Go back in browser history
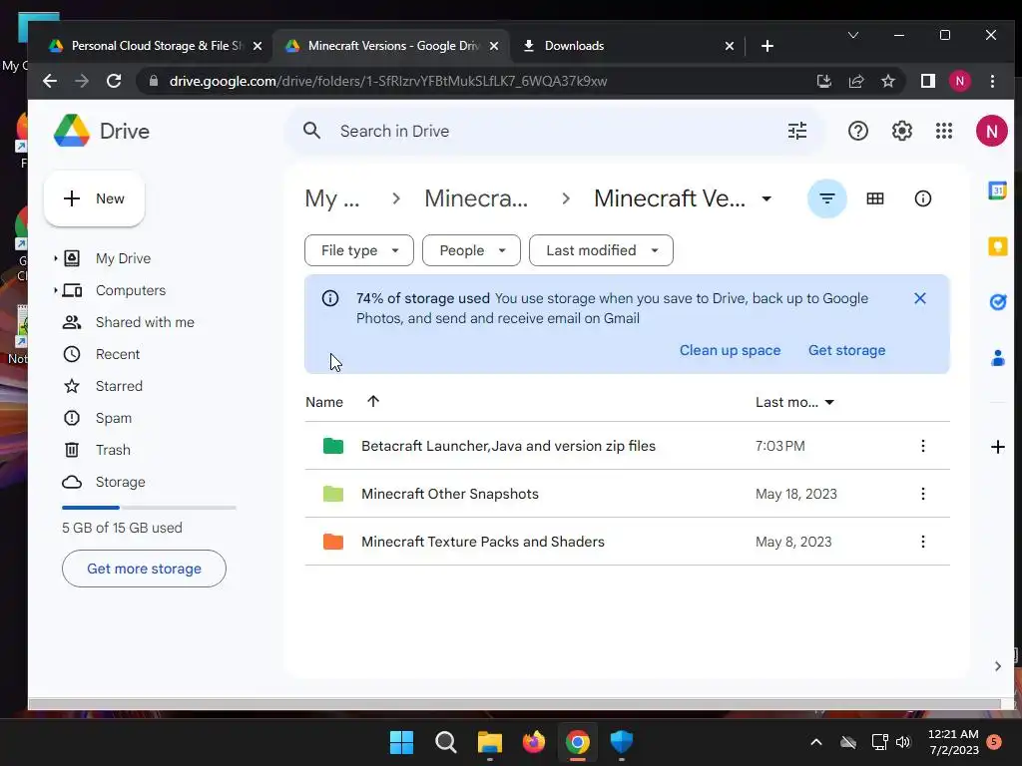The height and width of the screenshot is (766, 1022). tap(50, 82)
